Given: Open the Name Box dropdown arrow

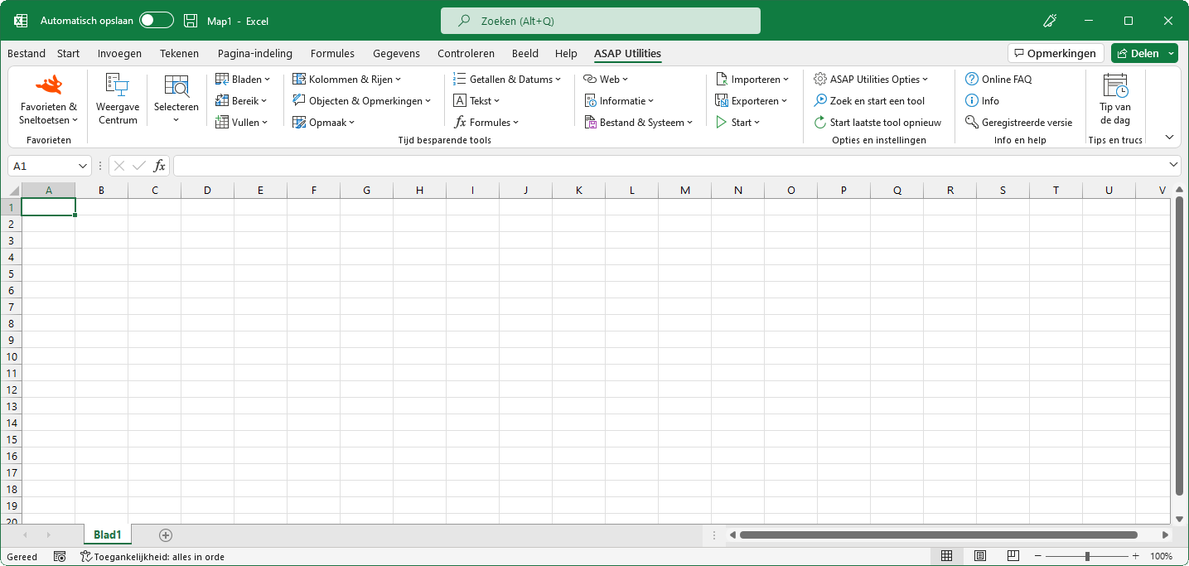Looking at the screenshot, I should (83, 166).
